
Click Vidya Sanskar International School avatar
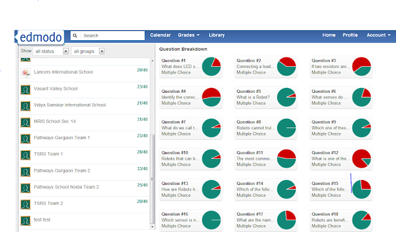pos(25,106)
